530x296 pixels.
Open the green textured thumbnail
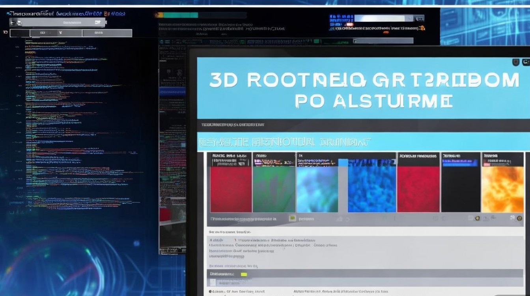[274, 189]
